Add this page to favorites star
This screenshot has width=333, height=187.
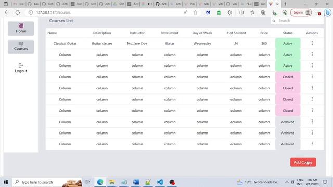click(x=195, y=12)
